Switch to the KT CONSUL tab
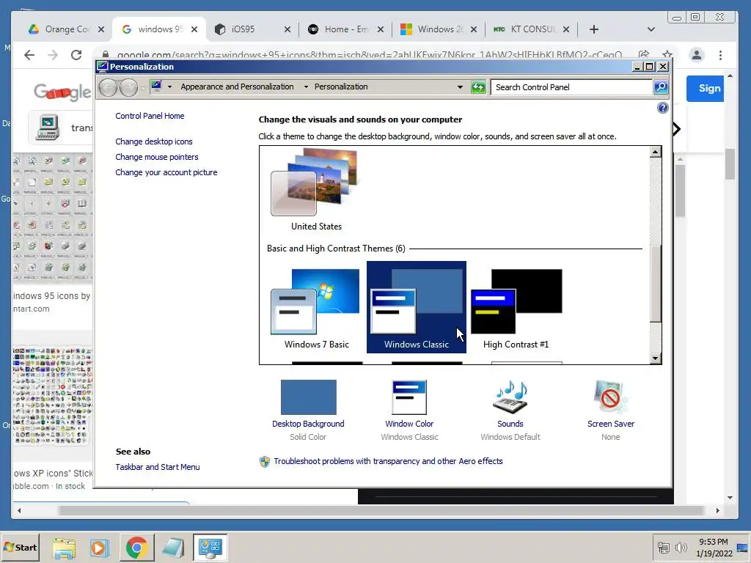The width and height of the screenshot is (751, 563). tap(532, 29)
